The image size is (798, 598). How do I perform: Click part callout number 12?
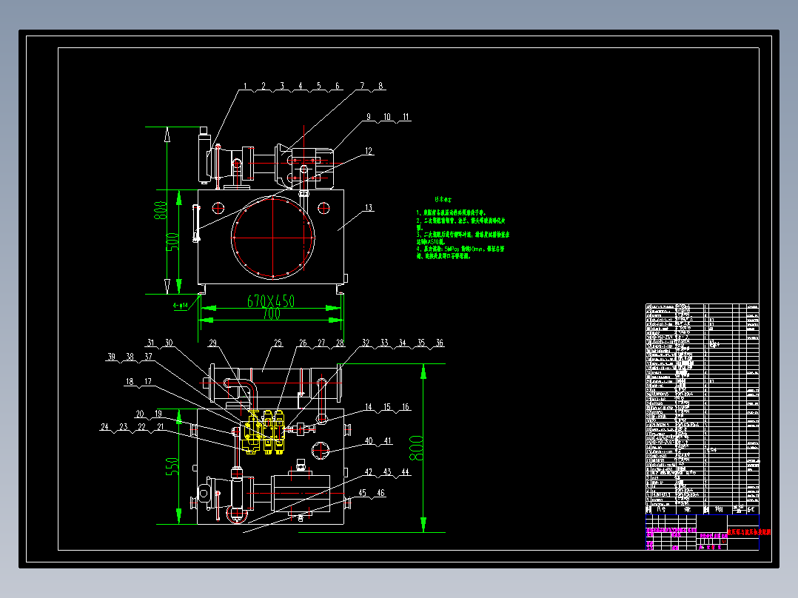(369, 151)
